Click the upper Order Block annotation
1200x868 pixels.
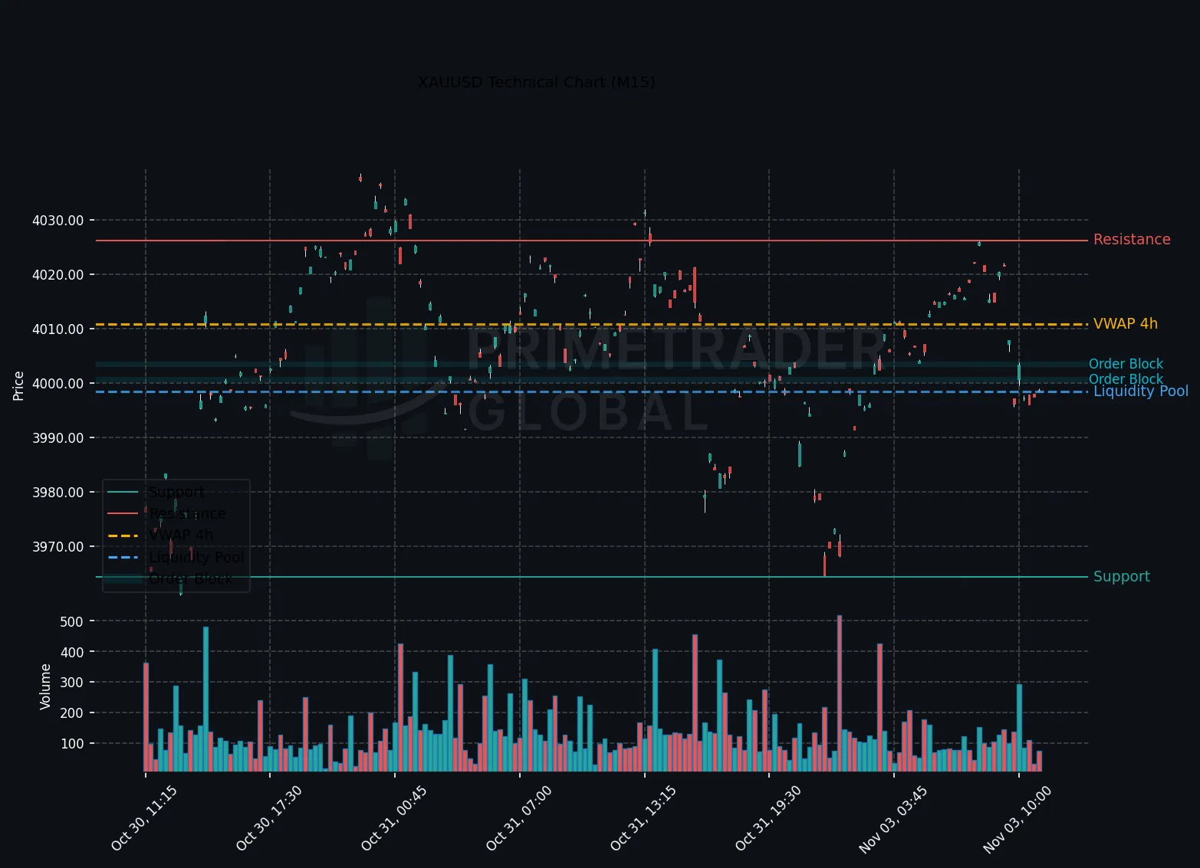click(x=1126, y=364)
